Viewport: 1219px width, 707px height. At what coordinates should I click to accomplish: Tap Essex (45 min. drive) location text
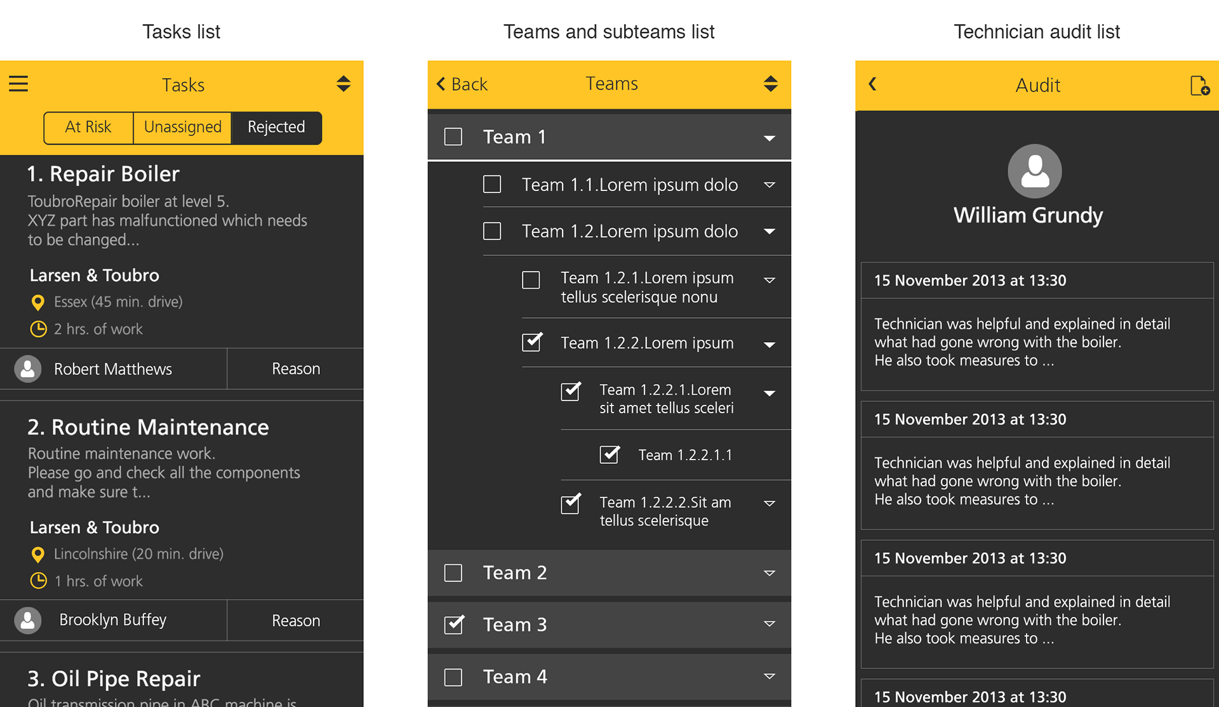click(x=118, y=302)
